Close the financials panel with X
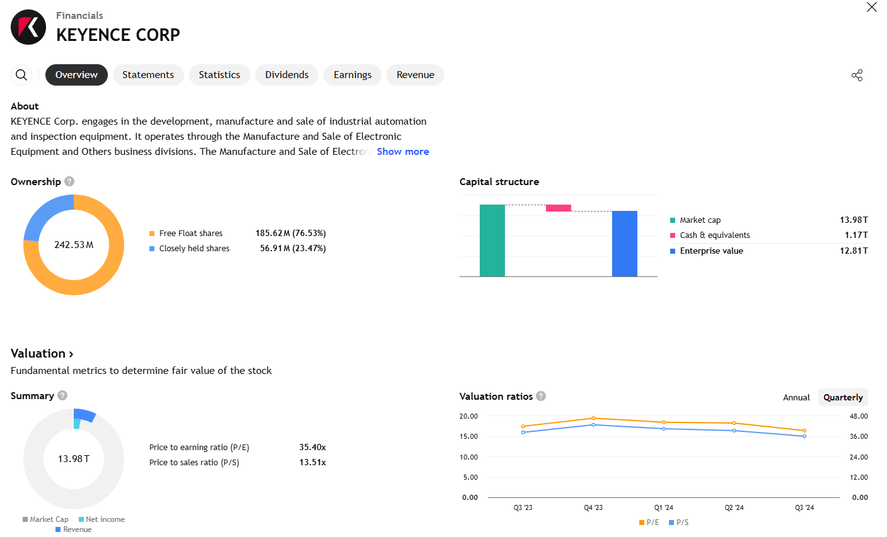This screenshot has height=537, width=887. (x=872, y=8)
